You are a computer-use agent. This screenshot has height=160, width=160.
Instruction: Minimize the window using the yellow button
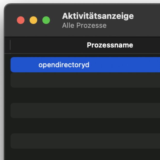pos(33,20)
